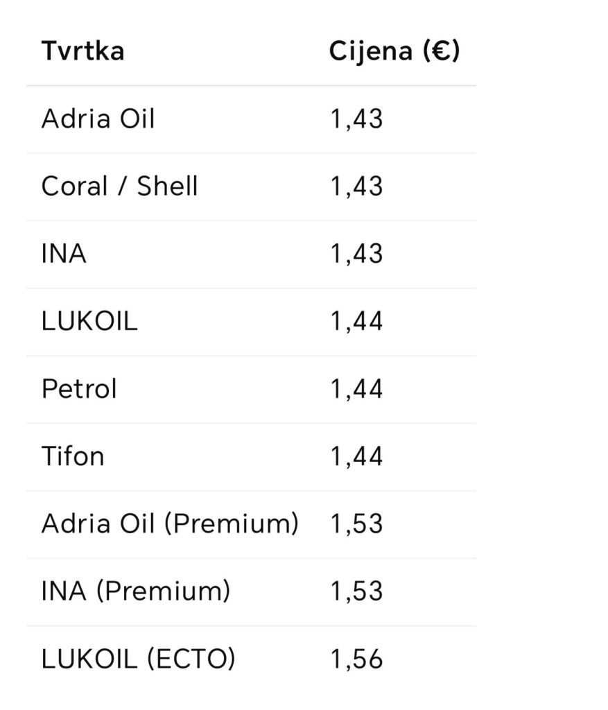This screenshot has height=710, width=608.
Task: Select the 1,44 price beside LUKOIL
Action: [x=356, y=322]
